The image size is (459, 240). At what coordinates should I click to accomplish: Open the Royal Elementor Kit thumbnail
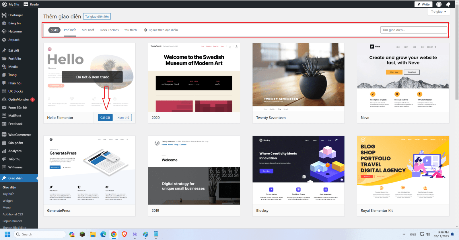[403, 170]
